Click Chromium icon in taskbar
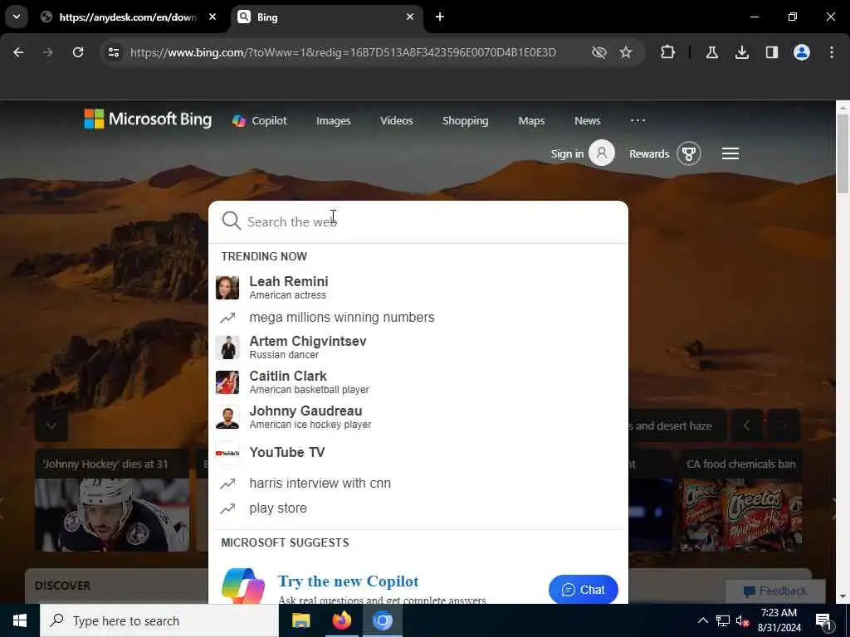Viewport: 850px width, 637px height. pos(382,620)
